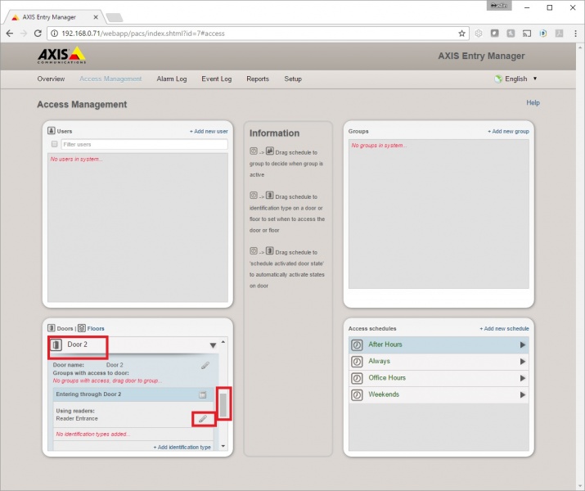Click Add new schedule link
Image resolution: width=585 pixels, height=491 pixels.
pyautogui.click(x=505, y=329)
